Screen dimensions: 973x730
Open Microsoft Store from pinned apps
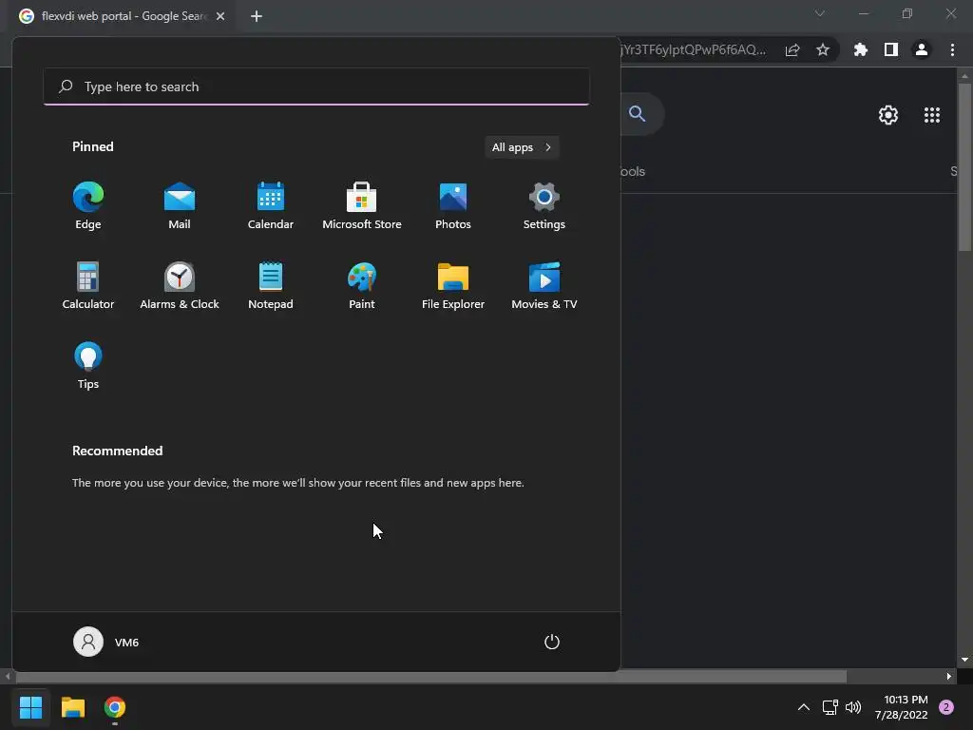pos(362,206)
